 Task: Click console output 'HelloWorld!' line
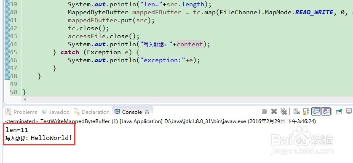pos(39,138)
